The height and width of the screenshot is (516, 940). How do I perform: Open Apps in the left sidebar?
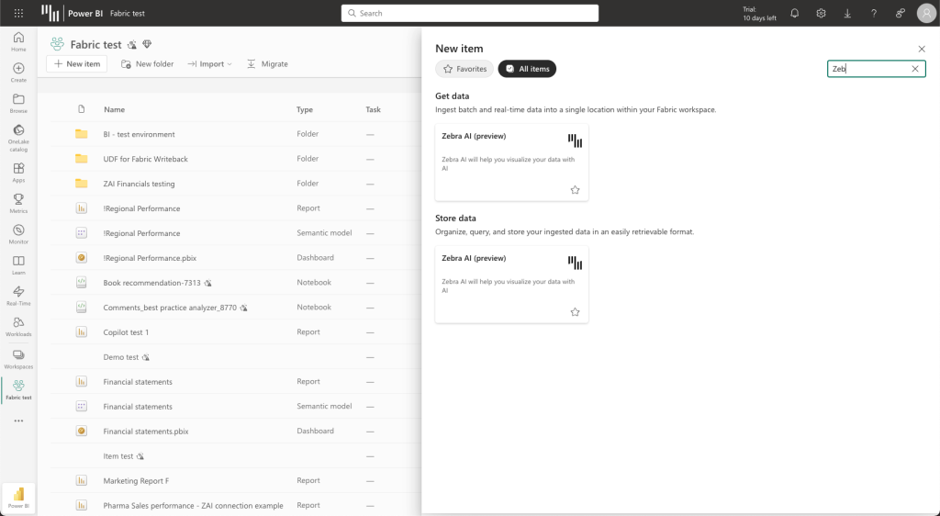[x=18, y=173]
